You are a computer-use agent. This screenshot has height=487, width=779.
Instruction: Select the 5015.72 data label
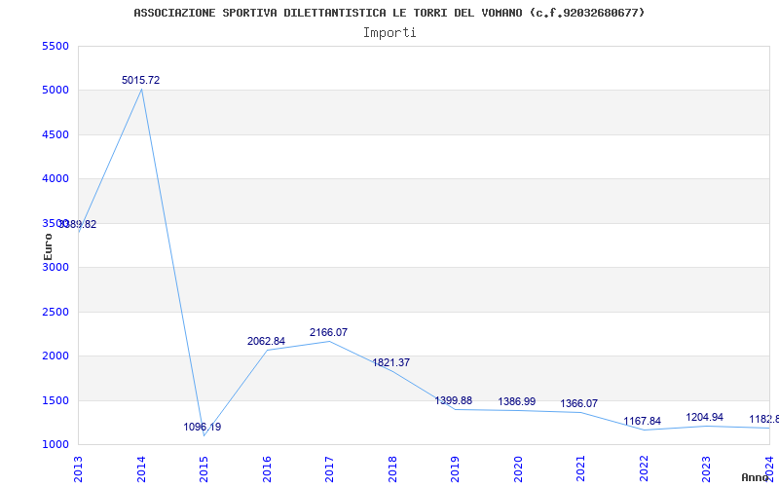(140, 80)
